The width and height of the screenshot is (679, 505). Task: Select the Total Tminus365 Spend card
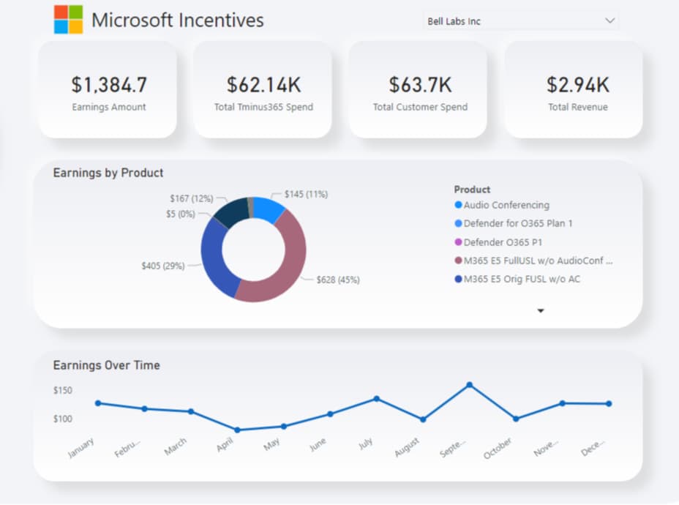pyautogui.click(x=263, y=90)
